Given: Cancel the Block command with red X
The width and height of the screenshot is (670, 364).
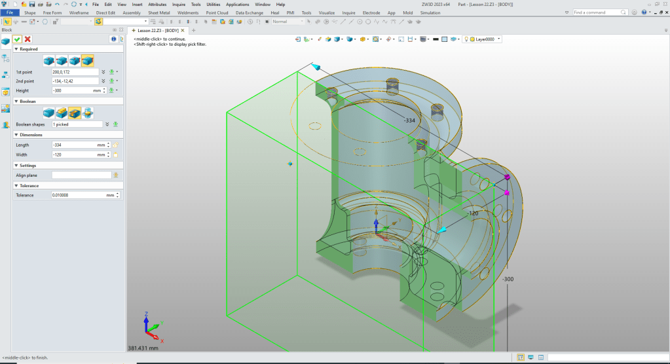Looking at the screenshot, I should point(28,39).
